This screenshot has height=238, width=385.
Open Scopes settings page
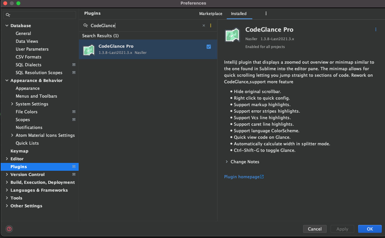click(23, 119)
